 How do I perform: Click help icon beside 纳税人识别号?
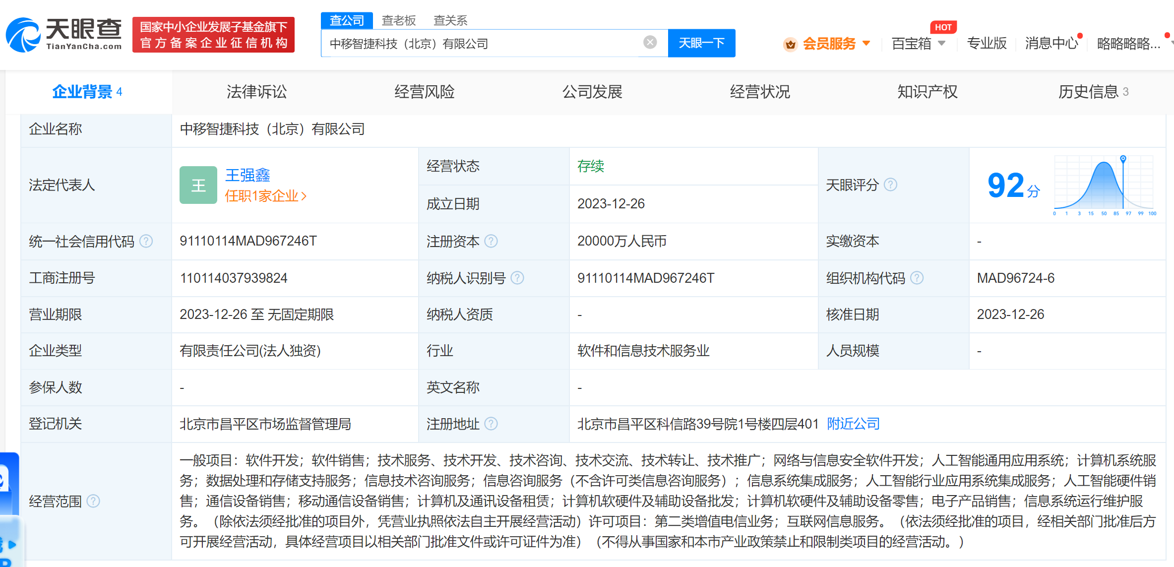coord(517,278)
